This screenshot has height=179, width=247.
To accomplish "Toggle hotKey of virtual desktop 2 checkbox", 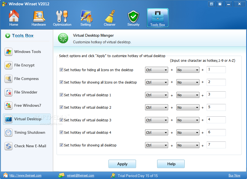I will point(61,107).
